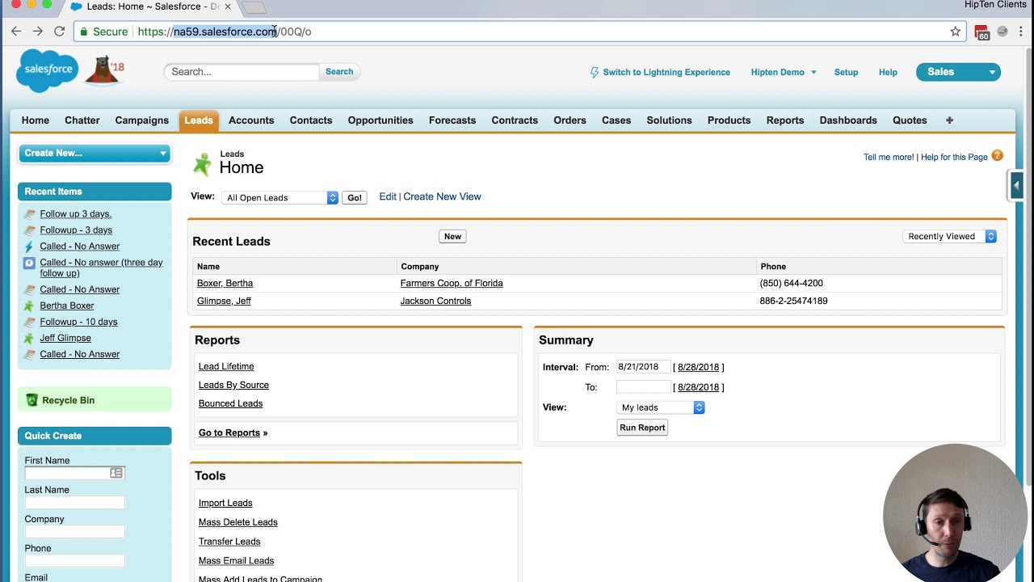Open the Quotes tab
The image size is (1034, 582).
[x=910, y=120]
